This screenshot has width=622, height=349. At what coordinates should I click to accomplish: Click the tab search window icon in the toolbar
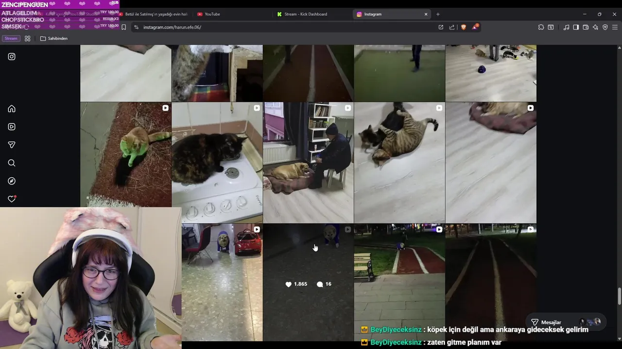point(551,27)
